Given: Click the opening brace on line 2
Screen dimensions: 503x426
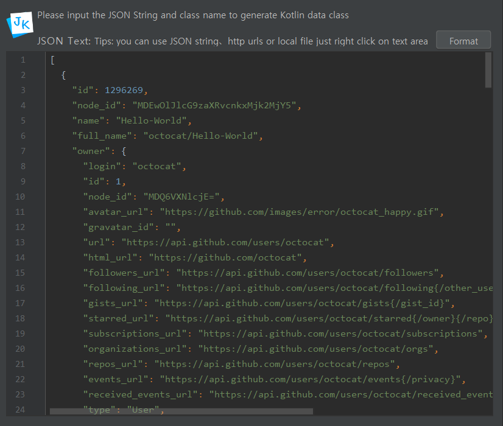Looking at the screenshot, I should [x=63, y=75].
